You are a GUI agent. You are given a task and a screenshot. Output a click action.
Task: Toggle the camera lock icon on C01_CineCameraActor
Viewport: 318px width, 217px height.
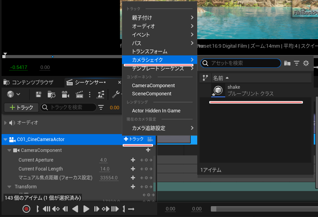[150, 139]
